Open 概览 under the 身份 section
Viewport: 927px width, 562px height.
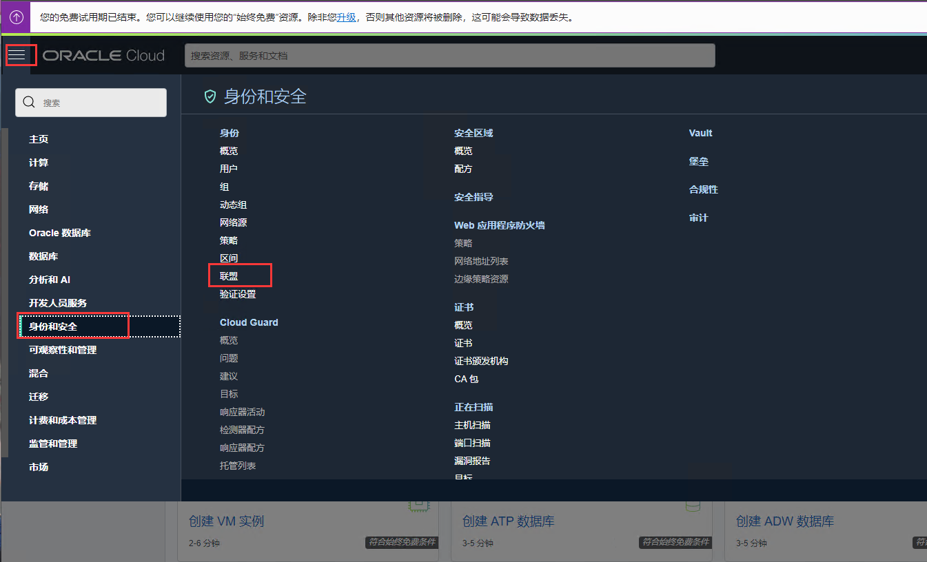coord(229,151)
